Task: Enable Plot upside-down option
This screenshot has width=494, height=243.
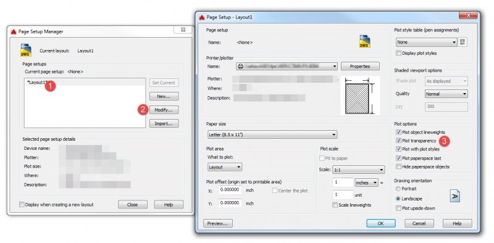Action: click(398, 208)
